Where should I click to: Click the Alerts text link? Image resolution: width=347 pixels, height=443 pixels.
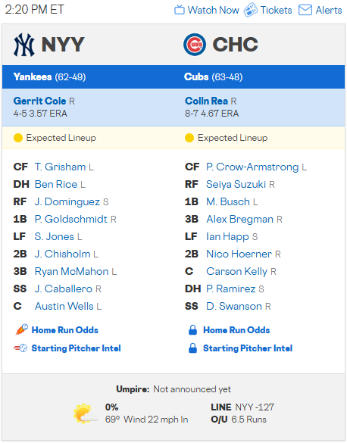pyautogui.click(x=329, y=10)
